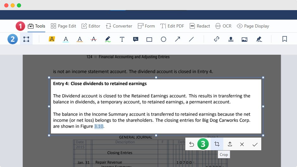
Task: Go to the Converter tab
Action: [119, 26]
